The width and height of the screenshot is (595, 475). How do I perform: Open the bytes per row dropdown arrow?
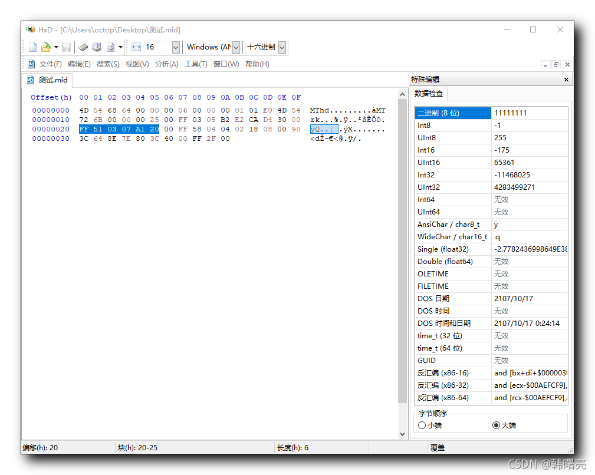click(176, 47)
